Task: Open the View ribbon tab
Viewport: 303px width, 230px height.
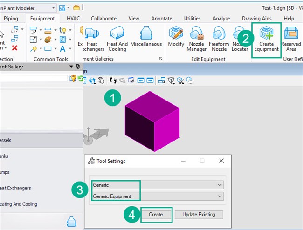Action: [134, 19]
